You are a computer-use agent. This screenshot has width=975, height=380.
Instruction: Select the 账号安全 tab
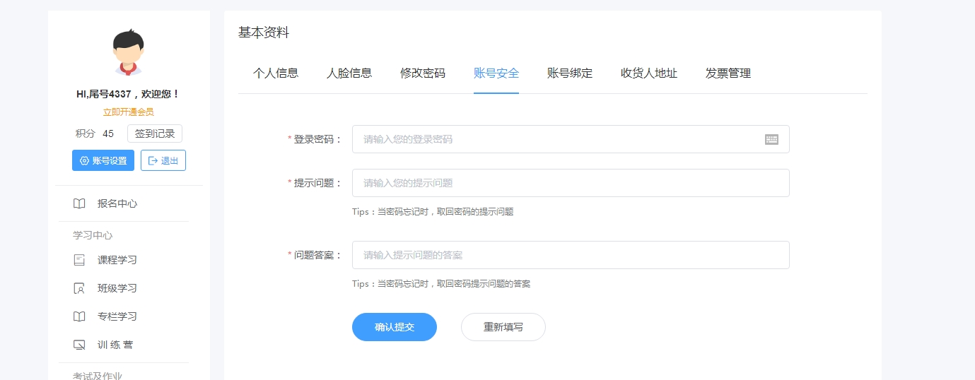[x=496, y=73]
